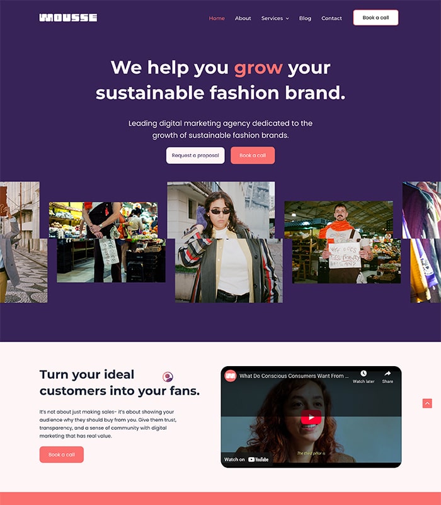The height and width of the screenshot is (505, 441).
Task: Click photo of man holding sign
Action: (343, 242)
